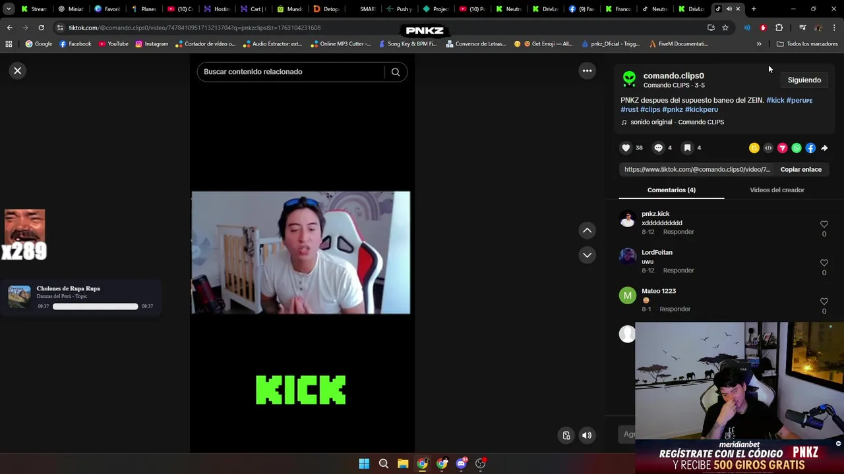Reload the page in Chrome
This screenshot has width=844, height=474.
tap(41, 28)
